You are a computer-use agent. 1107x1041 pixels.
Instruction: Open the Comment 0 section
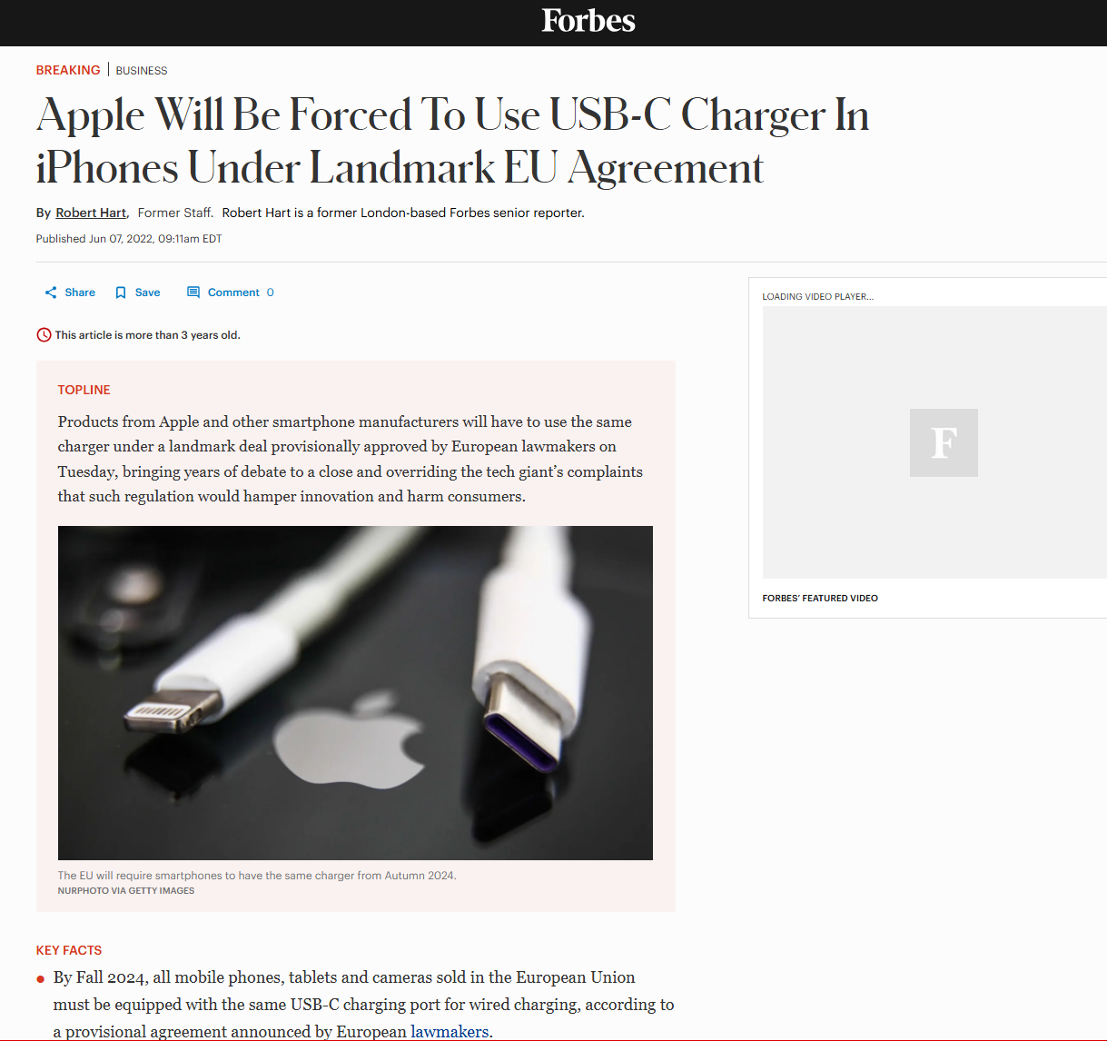(241, 292)
